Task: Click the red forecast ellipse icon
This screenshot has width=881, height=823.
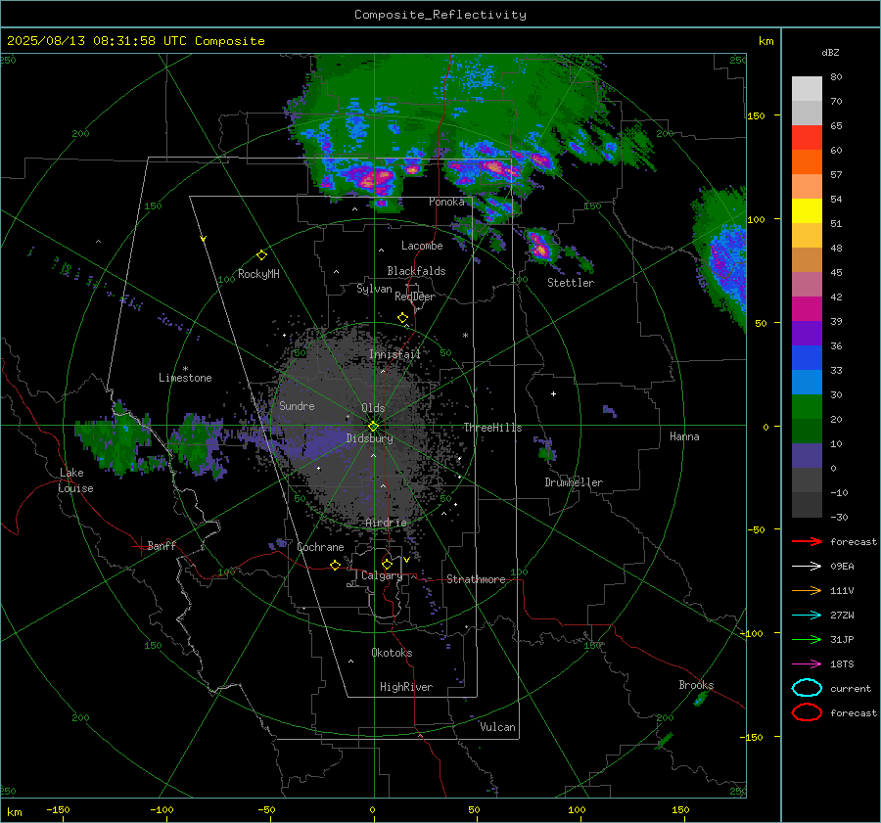Action: pyautogui.click(x=807, y=712)
